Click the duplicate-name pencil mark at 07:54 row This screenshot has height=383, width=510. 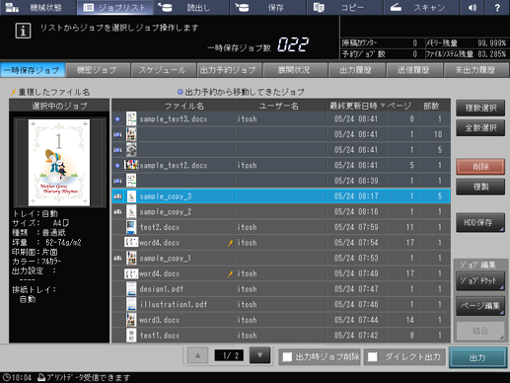click(230, 243)
